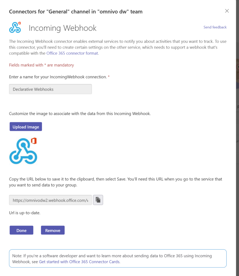Close the connectors dialog with the X
239x276 pixels.
pos(227,11)
